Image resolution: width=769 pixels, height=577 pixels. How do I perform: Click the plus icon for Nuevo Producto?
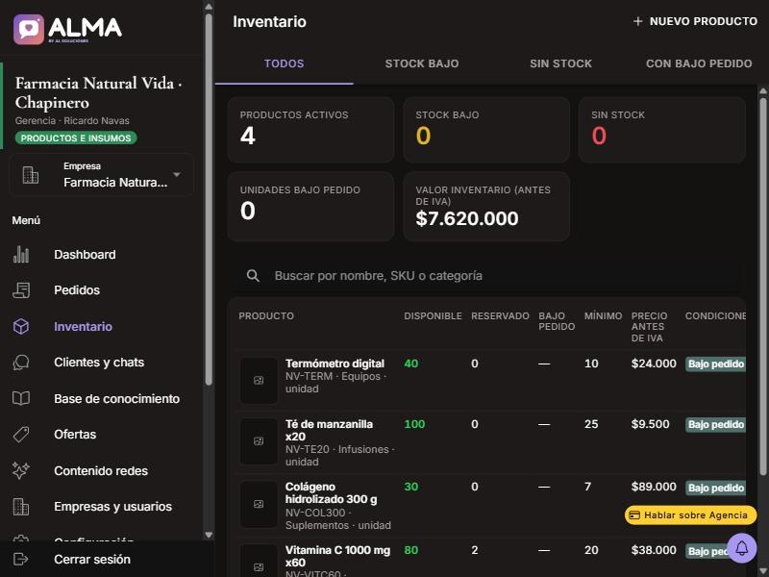point(637,21)
